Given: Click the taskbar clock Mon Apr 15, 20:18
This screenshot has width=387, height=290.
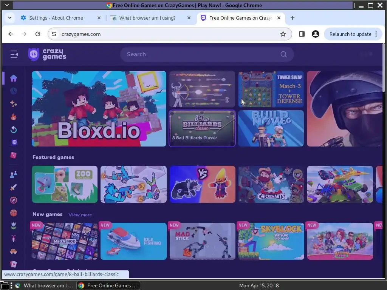Looking at the screenshot, I should (x=259, y=285).
